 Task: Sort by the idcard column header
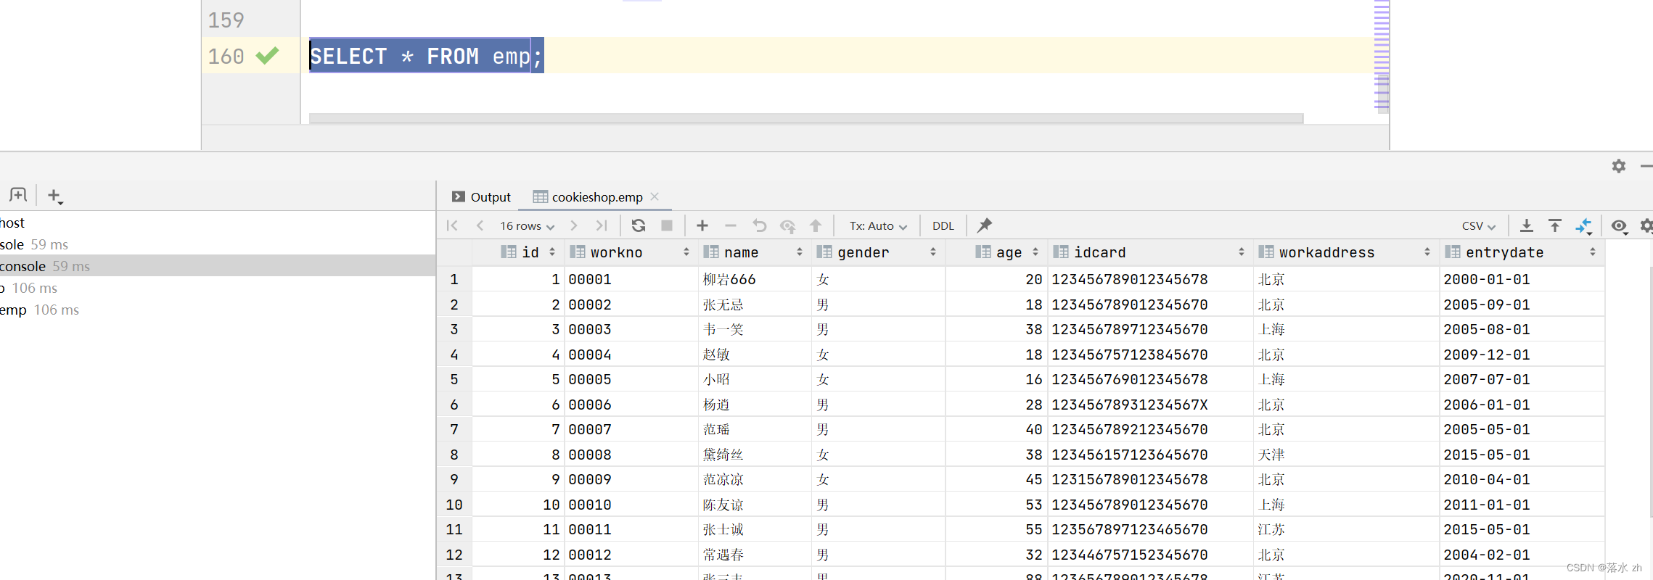[1151, 252]
